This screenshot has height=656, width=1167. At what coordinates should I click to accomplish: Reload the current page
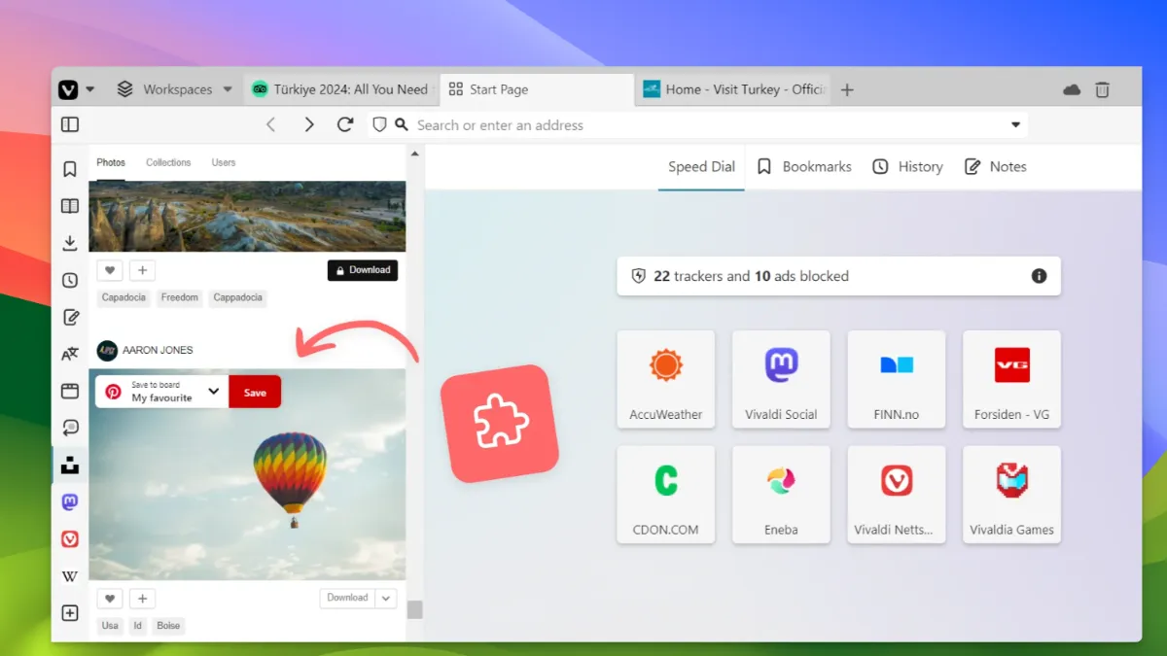click(x=344, y=124)
